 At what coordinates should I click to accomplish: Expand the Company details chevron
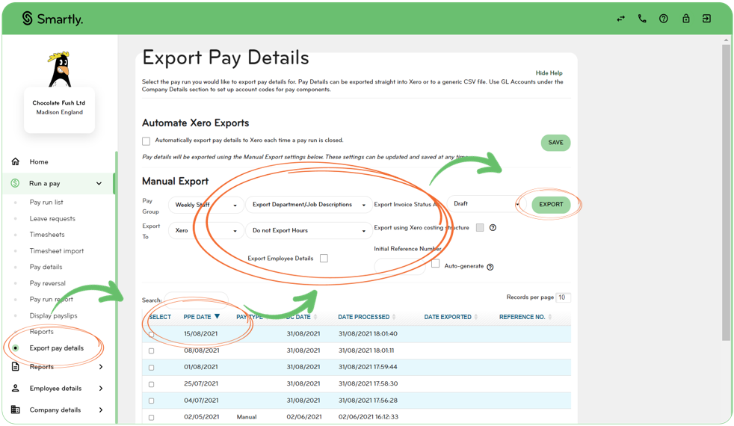click(x=101, y=410)
